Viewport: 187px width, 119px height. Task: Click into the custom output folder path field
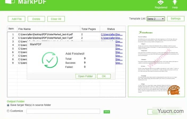click(63, 111)
